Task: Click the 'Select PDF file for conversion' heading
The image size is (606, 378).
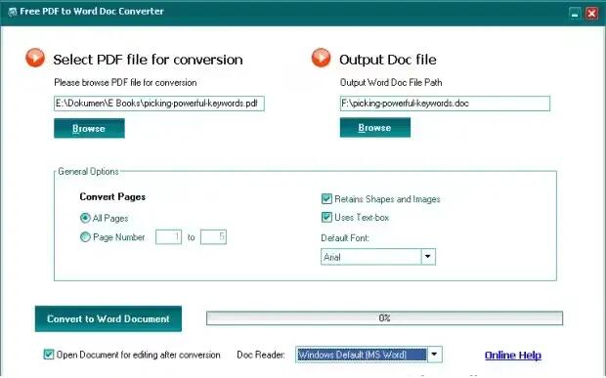Action: (148, 60)
